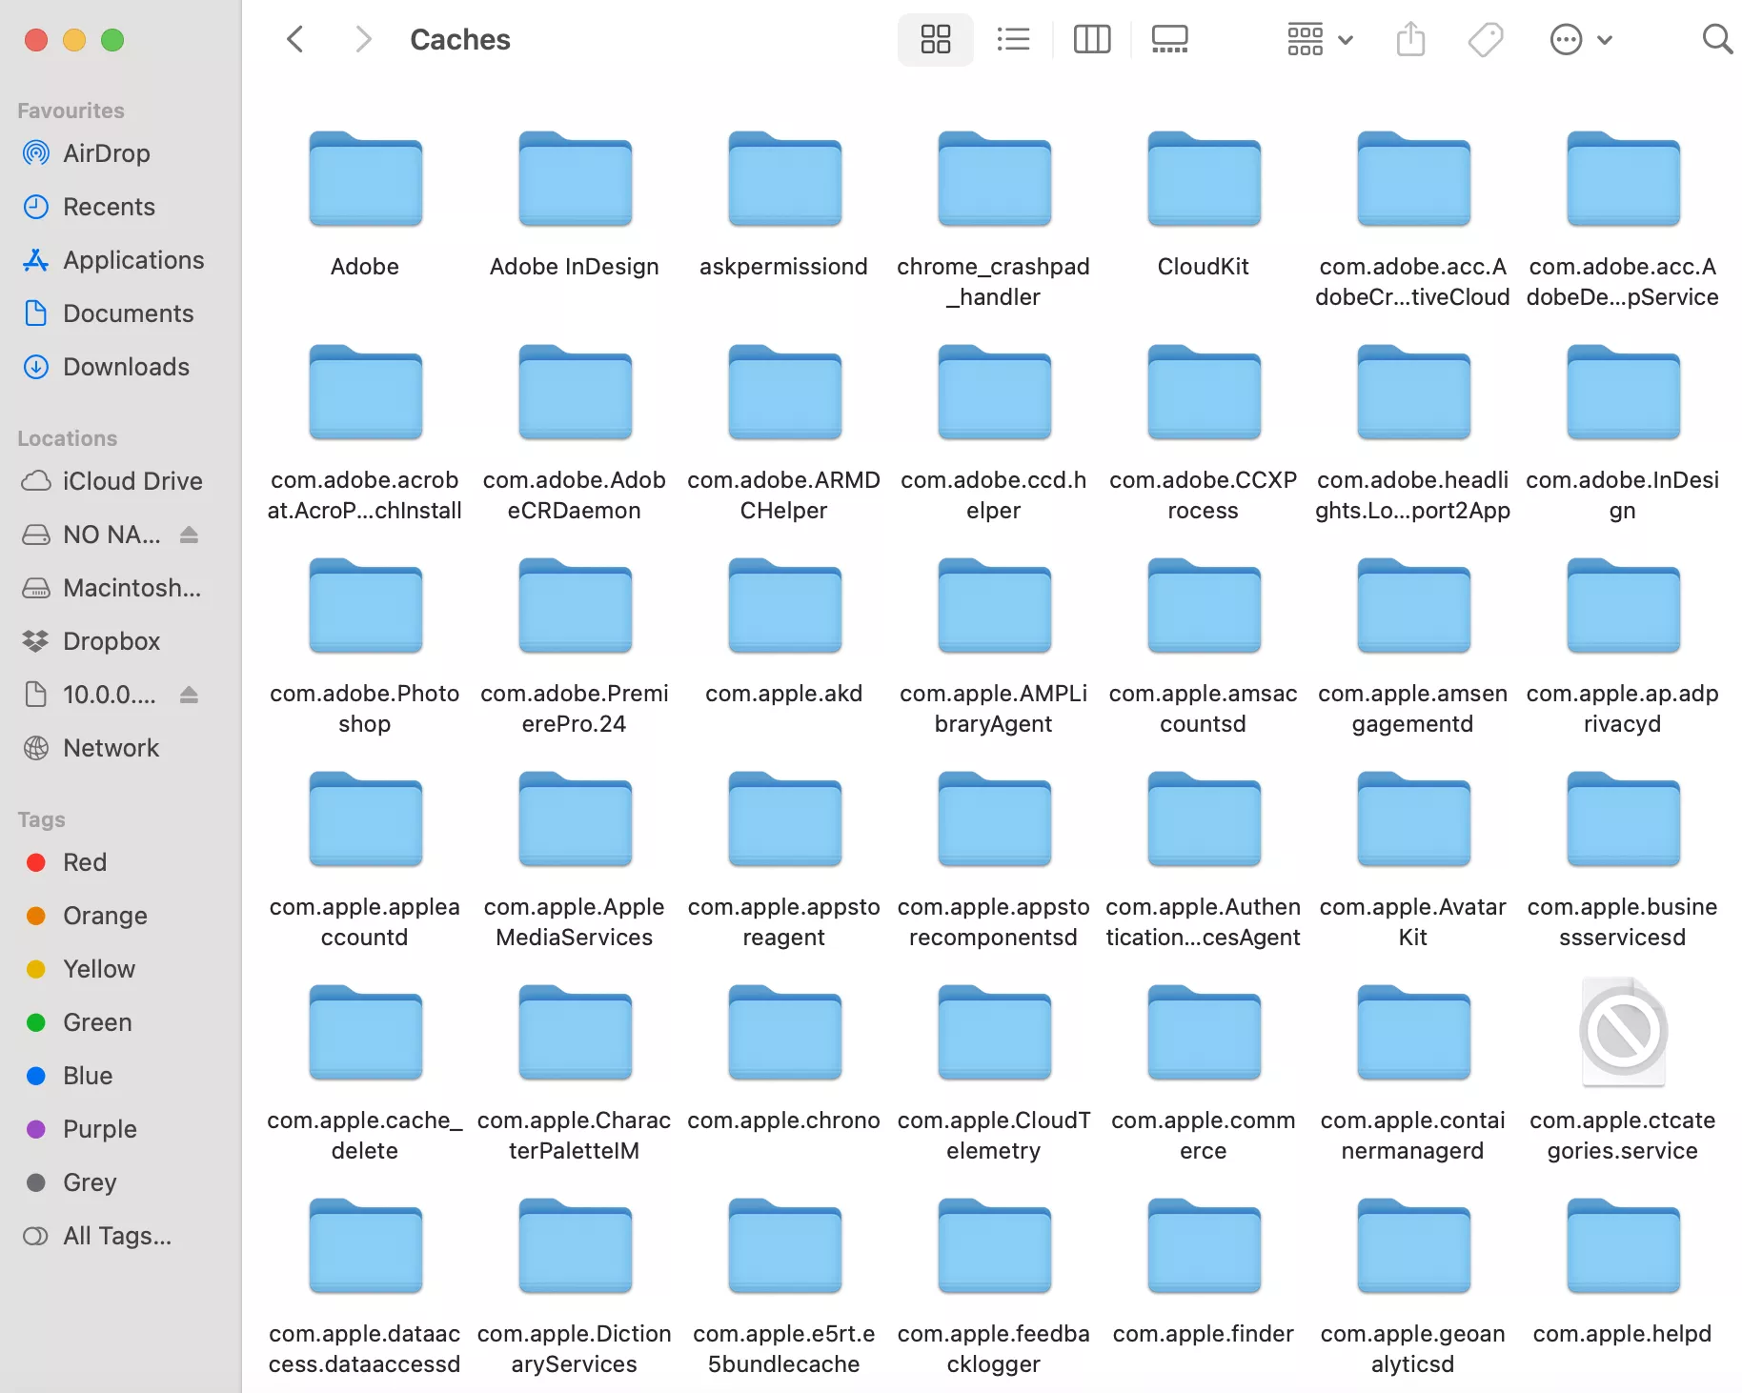This screenshot has width=1742, height=1393.
Task: Eject the NO NA... volume
Action: pyautogui.click(x=190, y=535)
